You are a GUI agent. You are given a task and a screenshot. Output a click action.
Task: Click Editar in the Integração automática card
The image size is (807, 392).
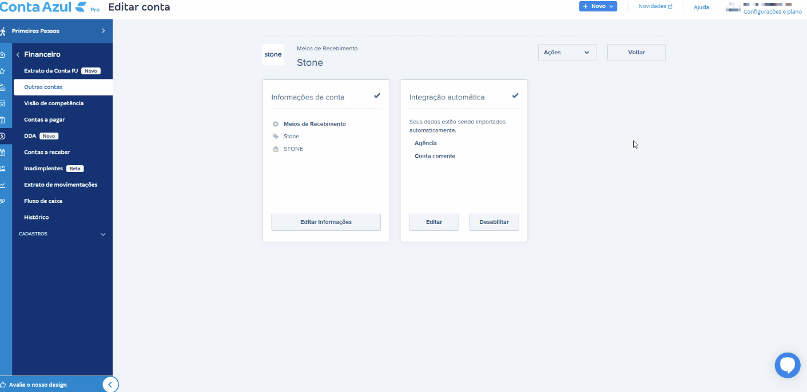(434, 222)
